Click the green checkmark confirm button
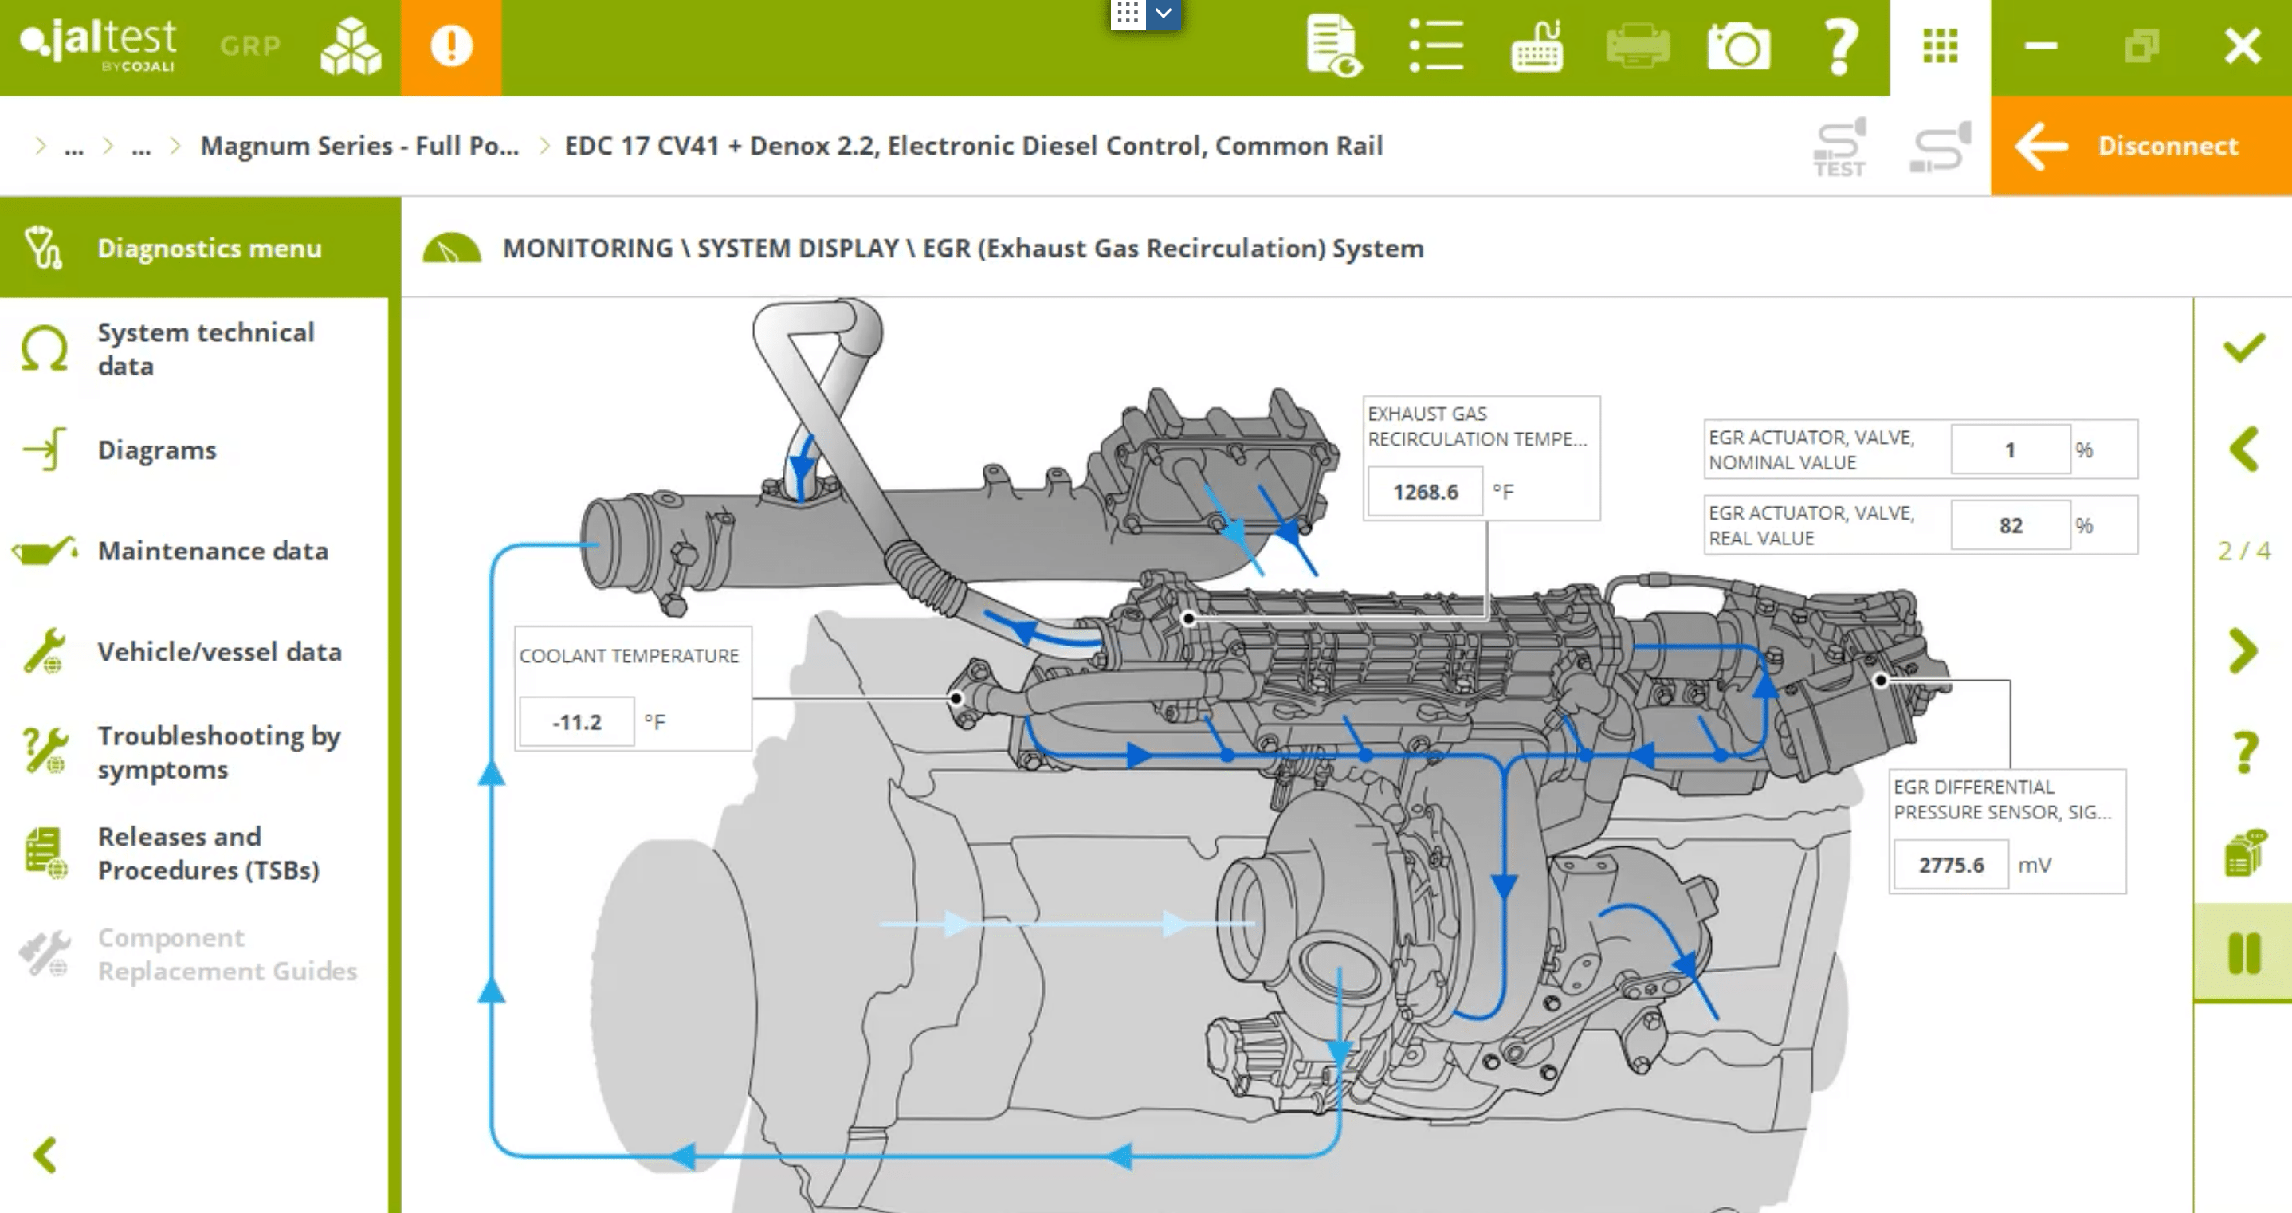2292x1213 pixels. [2243, 348]
